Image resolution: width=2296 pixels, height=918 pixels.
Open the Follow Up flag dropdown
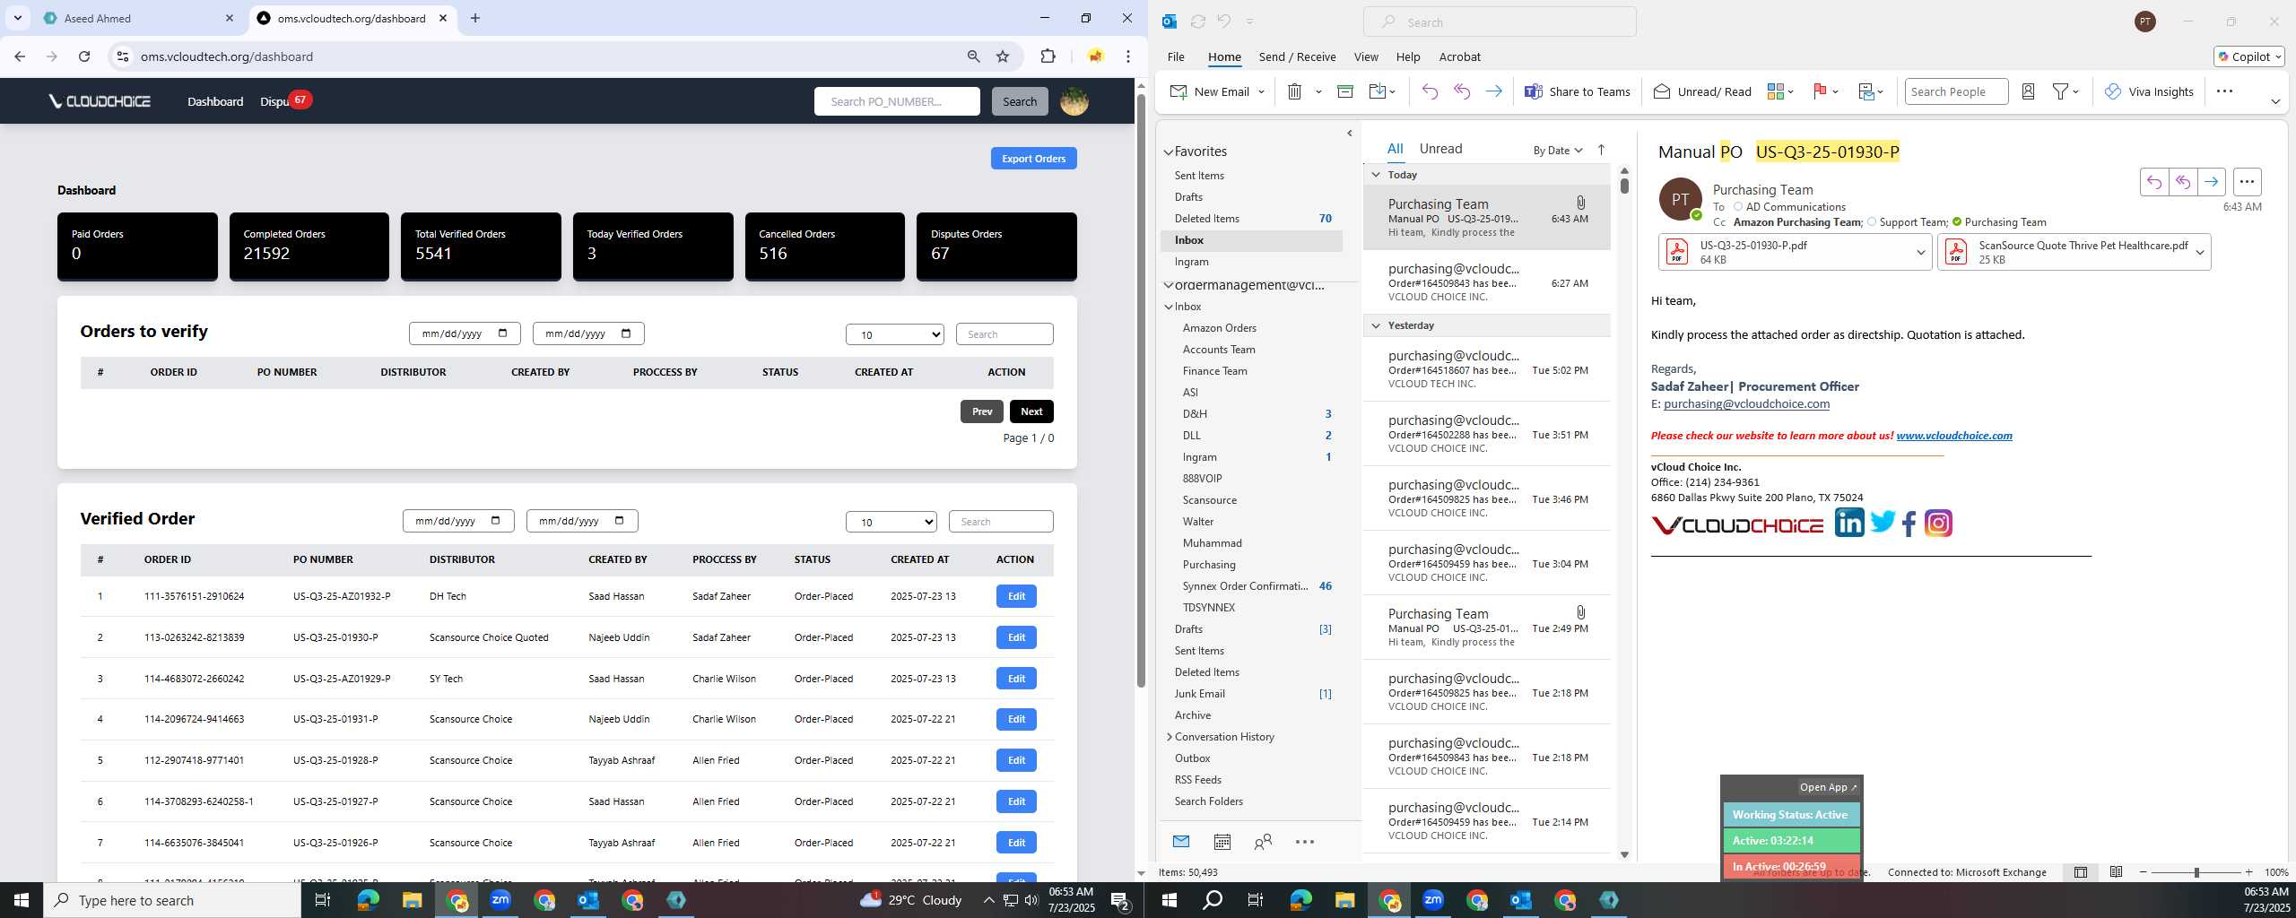tap(1826, 91)
